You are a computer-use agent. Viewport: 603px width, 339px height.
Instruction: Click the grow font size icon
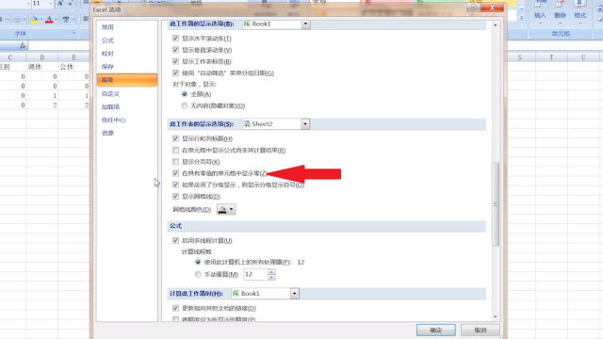pyautogui.click(x=60, y=4)
